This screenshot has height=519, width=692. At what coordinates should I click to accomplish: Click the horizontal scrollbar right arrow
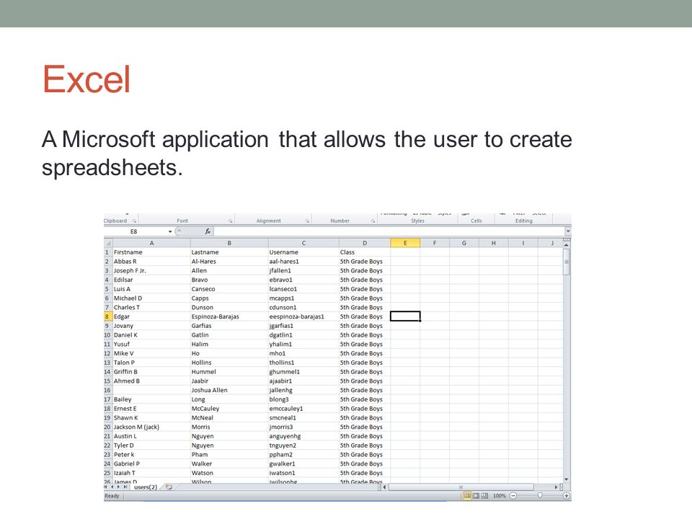tap(556, 487)
